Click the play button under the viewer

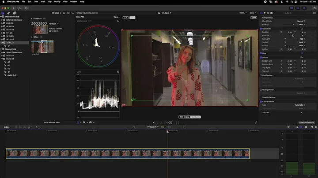click(154, 122)
